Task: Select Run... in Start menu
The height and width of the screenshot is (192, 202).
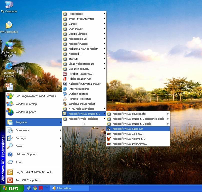Action: (34, 162)
